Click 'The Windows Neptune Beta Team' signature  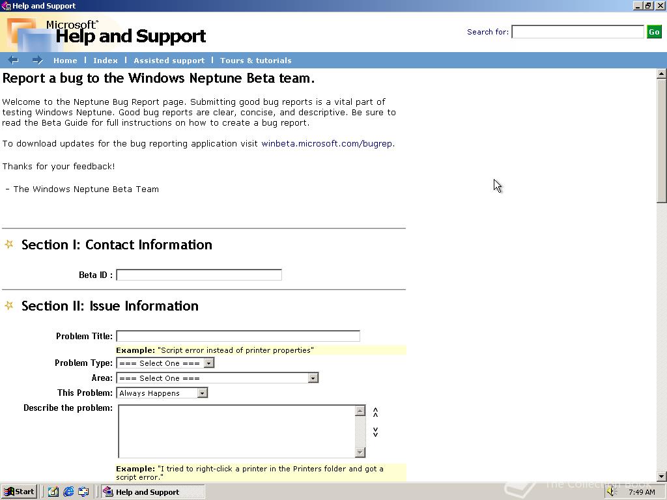(86, 189)
